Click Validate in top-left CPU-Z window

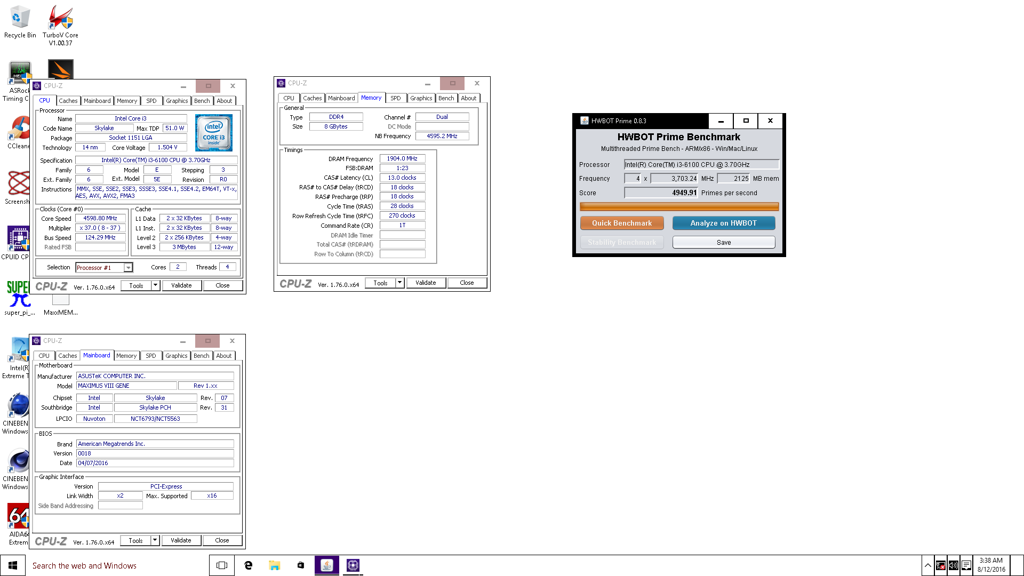(181, 285)
